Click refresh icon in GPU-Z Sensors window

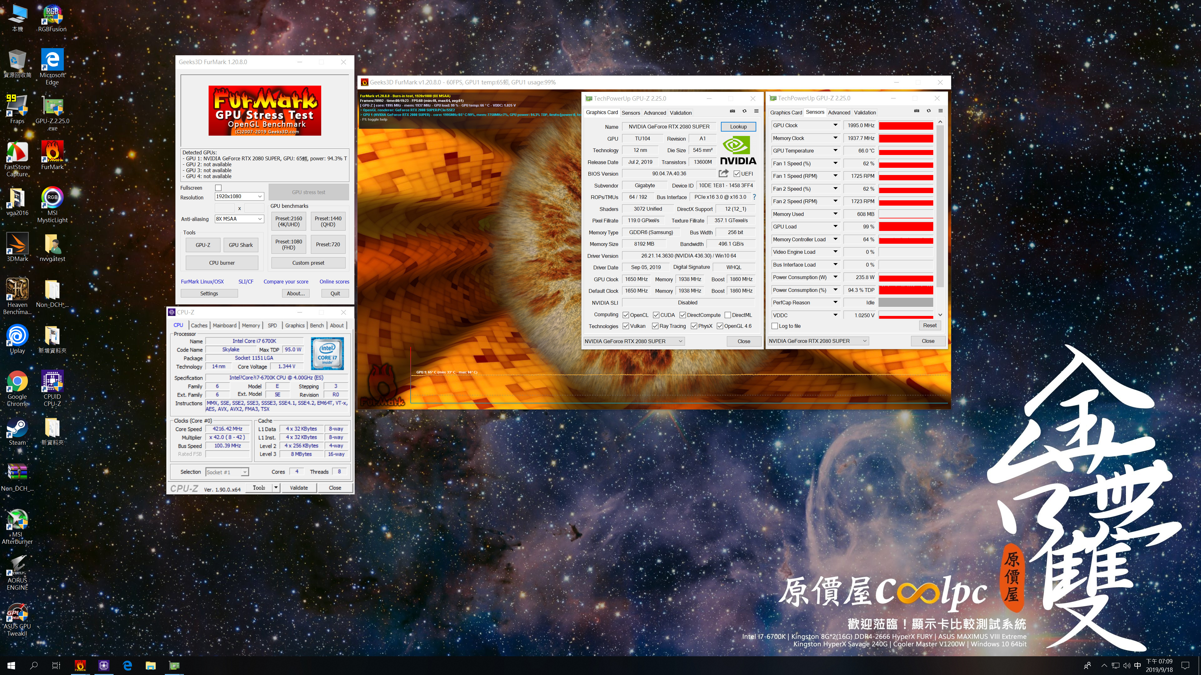click(x=928, y=111)
